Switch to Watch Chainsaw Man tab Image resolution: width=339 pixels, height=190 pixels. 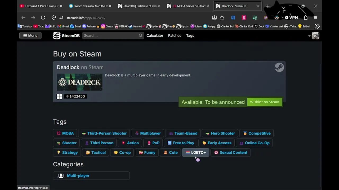pyautogui.click(x=90, y=6)
